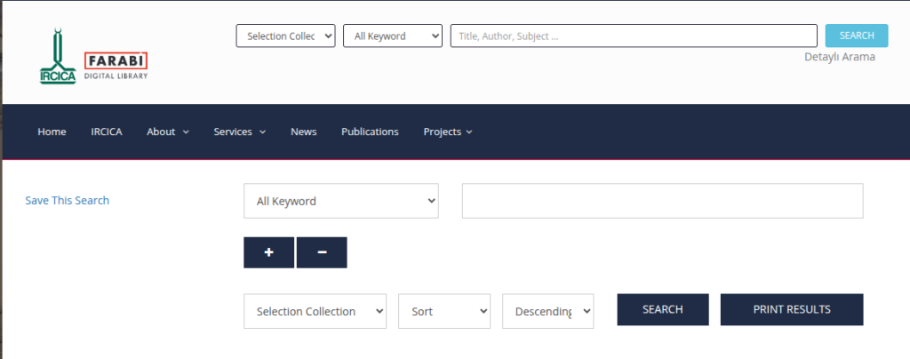
Task: Expand the Sort dropdown
Action: click(x=444, y=311)
